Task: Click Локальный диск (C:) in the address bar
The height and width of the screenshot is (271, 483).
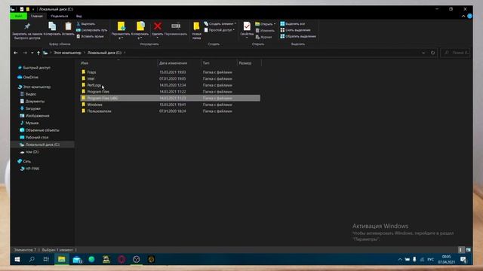Action: tap(104, 53)
